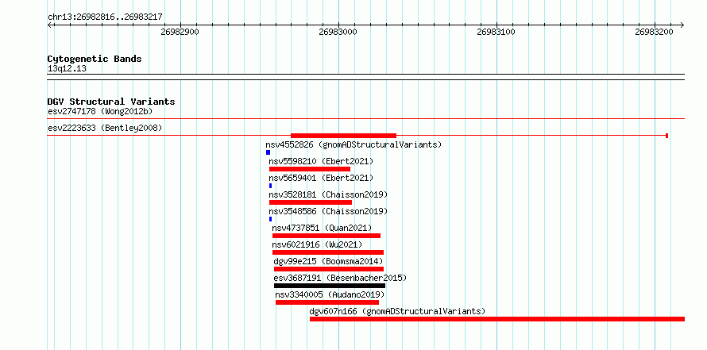The image size is (707, 350).
Task: Open the nsv3548586 (Chaisson2019) label
Action: tap(328, 211)
